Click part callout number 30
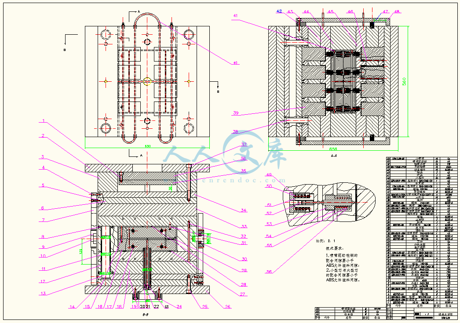Viewport: 460px width, 323px height. [245, 259]
